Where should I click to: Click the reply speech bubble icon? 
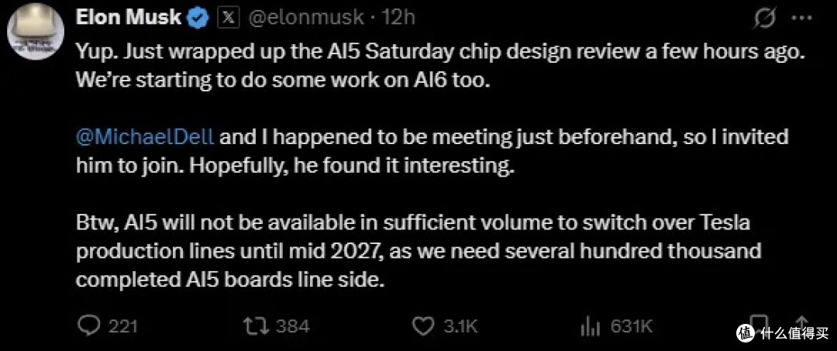coord(88,325)
